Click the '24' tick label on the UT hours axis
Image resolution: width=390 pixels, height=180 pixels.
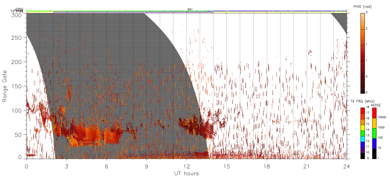pyautogui.click(x=346, y=166)
